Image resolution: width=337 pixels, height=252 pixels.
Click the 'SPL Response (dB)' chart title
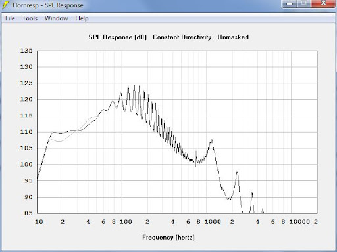pyautogui.click(x=117, y=37)
